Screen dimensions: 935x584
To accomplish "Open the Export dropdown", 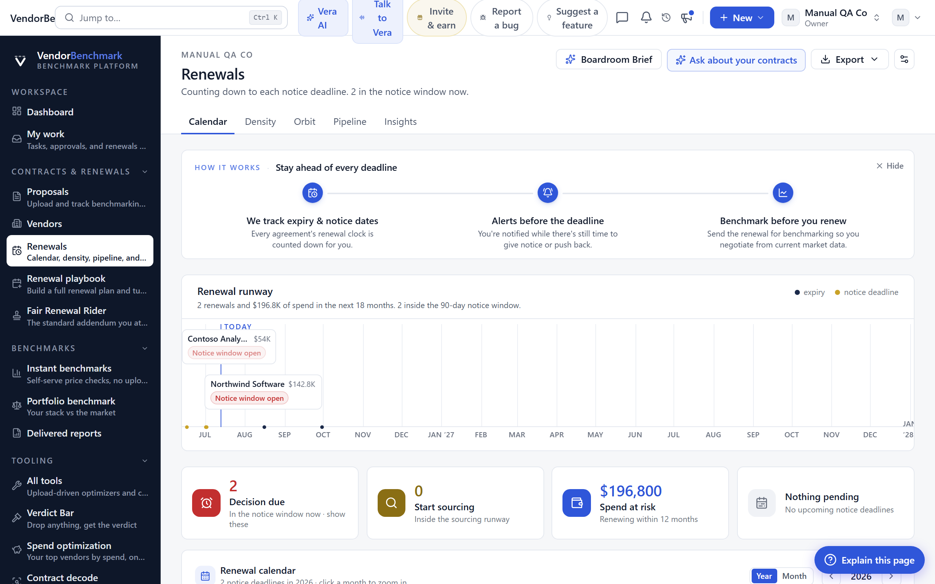I will 849,59.
